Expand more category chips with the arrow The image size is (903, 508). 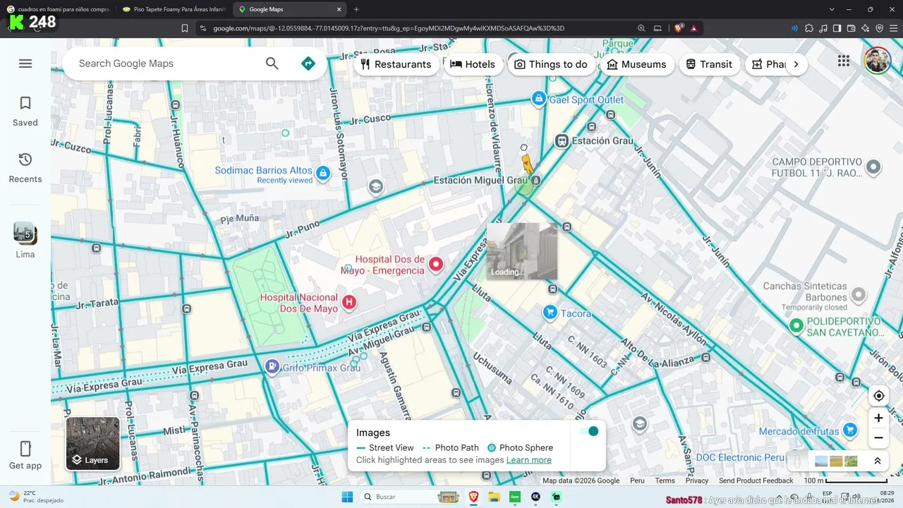(796, 64)
